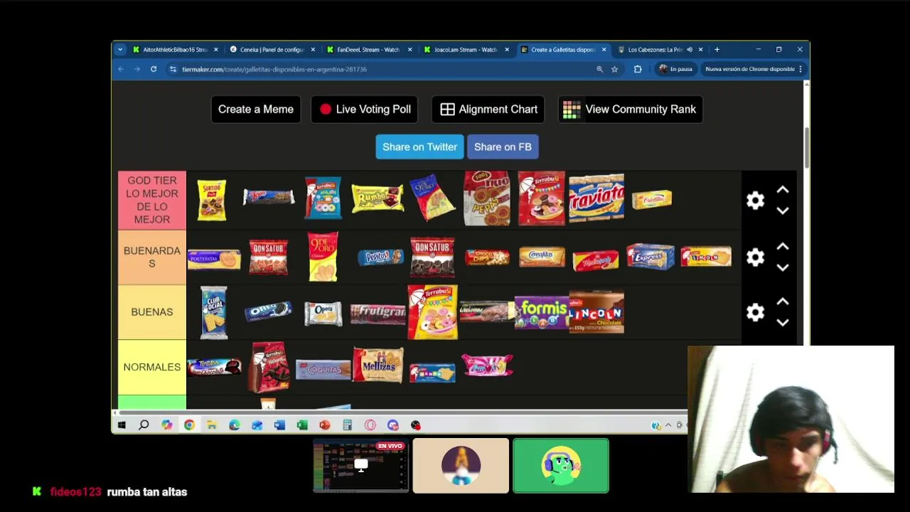
Task: Open a new Chrome tab
Action: tap(717, 50)
